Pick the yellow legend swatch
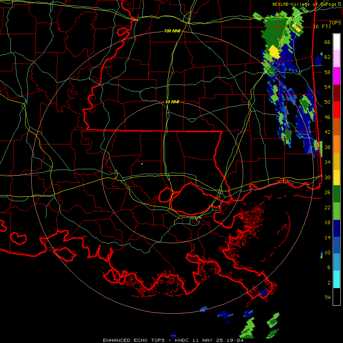The image size is (343, 343). click(x=337, y=178)
